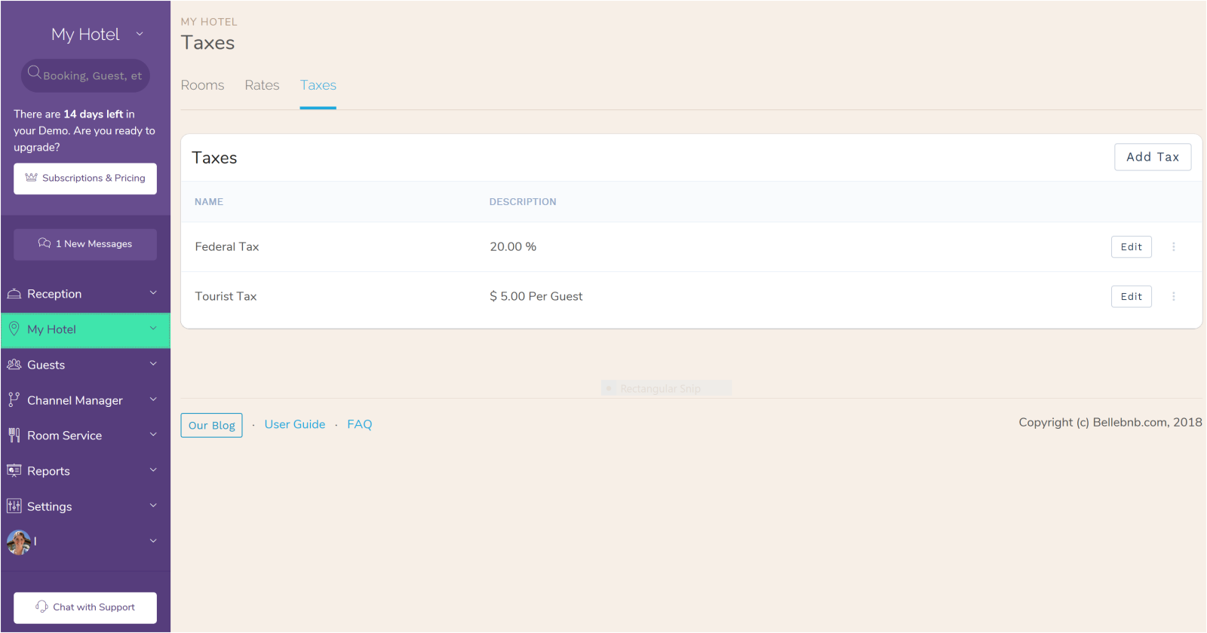Switch to the Rates tab
The height and width of the screenshot is (633, 1207).
click(x=262, y=85)
